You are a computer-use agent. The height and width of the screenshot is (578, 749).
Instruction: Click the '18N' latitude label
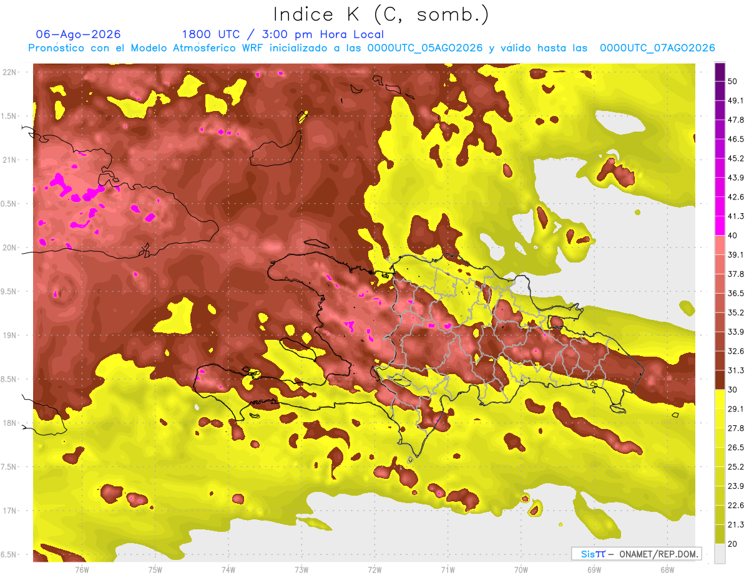(x=11, y=423)
